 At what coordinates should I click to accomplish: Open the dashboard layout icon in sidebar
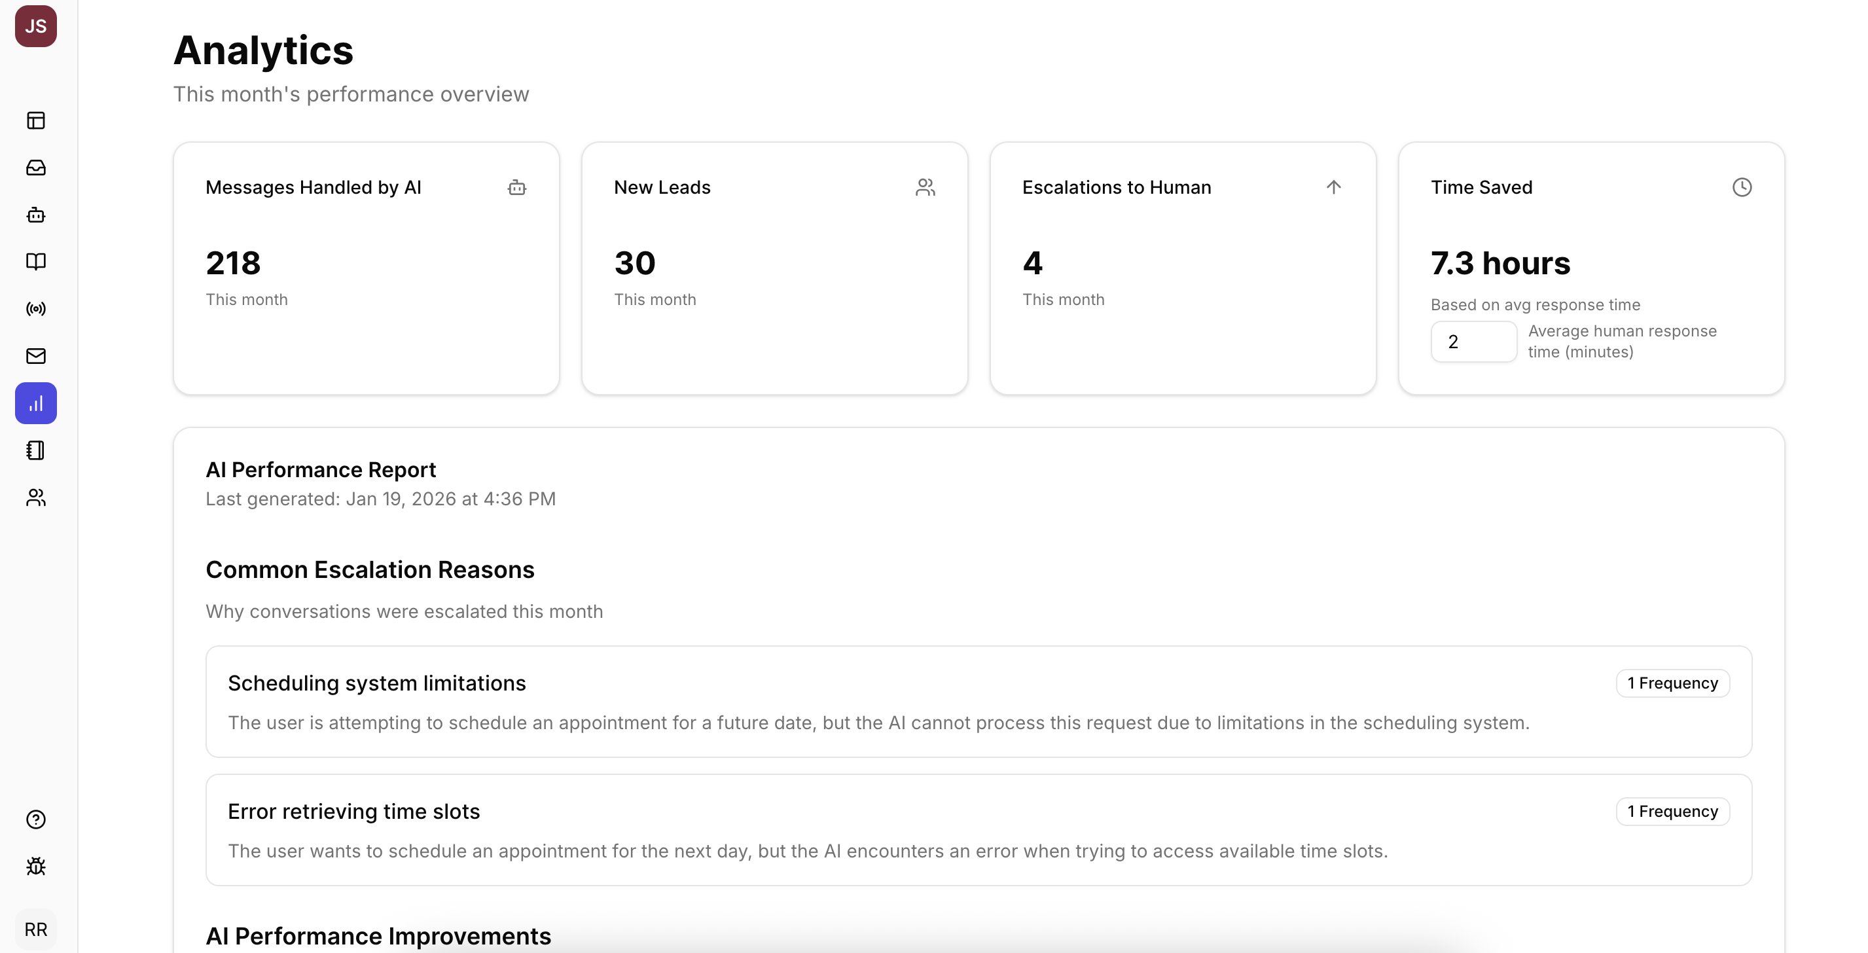(x=35, y=120)
